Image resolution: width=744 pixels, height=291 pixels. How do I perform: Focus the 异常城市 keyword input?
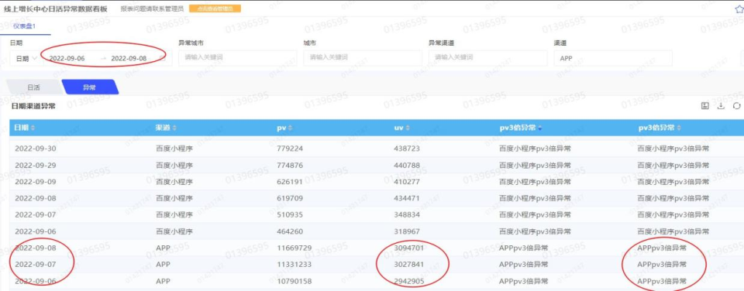(238, 58)
